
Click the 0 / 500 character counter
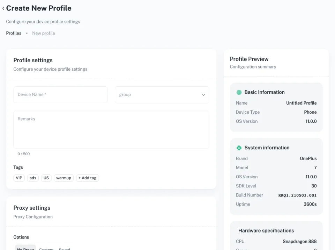24,154
